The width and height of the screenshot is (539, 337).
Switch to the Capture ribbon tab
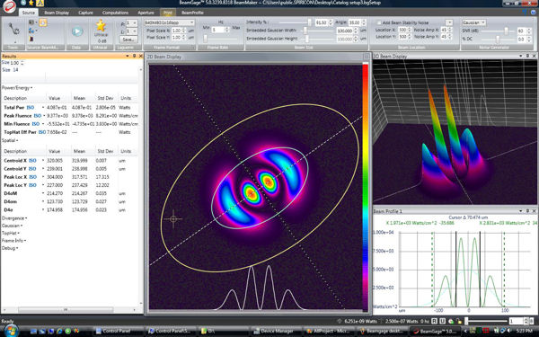tap(85, 13)
